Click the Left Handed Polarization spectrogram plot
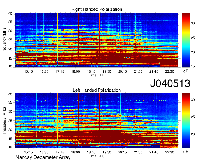198x161 pixels. tap(97, 121)
